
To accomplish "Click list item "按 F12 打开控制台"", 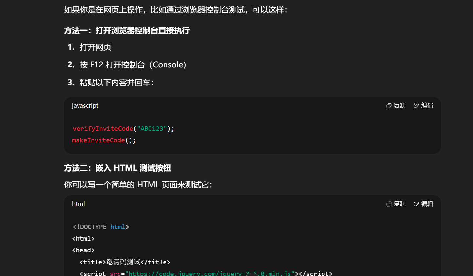I will tap(133, 65).
